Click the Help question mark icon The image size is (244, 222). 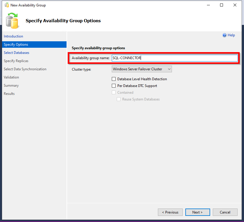[x=224, y=35]
